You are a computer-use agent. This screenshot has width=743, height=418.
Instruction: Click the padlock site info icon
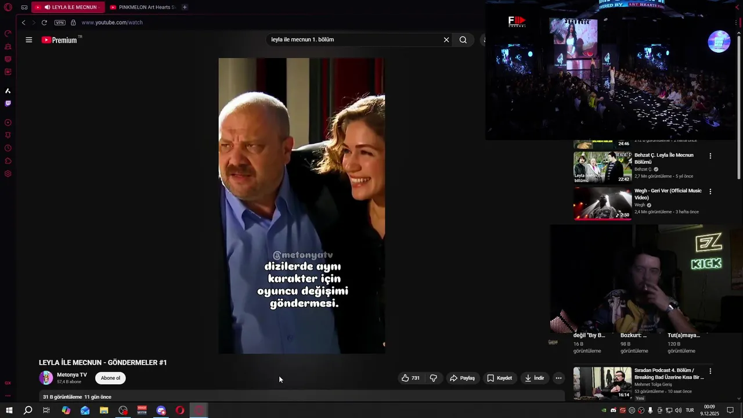[x=73, y=23]
